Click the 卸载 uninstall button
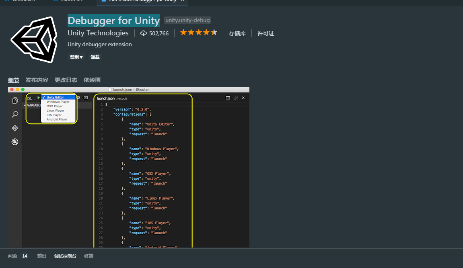 (x=95, y=57)
